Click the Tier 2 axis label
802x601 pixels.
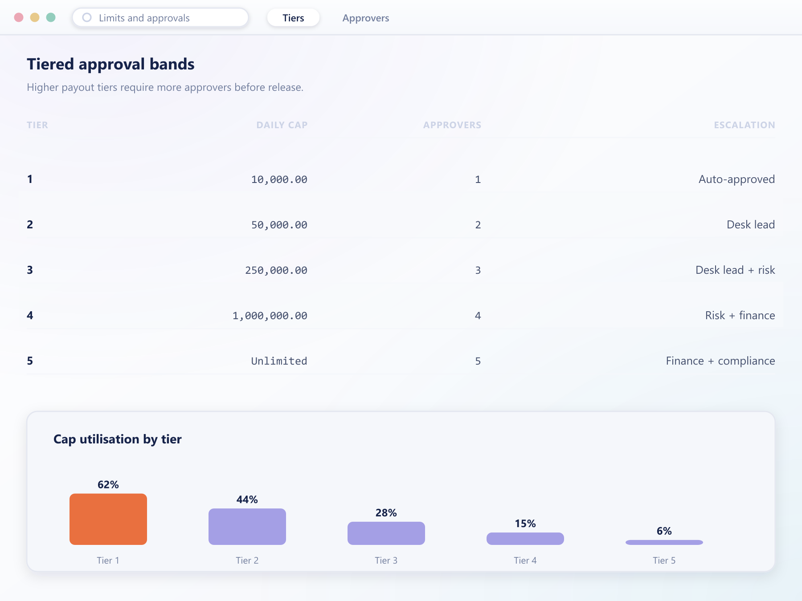tap(247, 560)
